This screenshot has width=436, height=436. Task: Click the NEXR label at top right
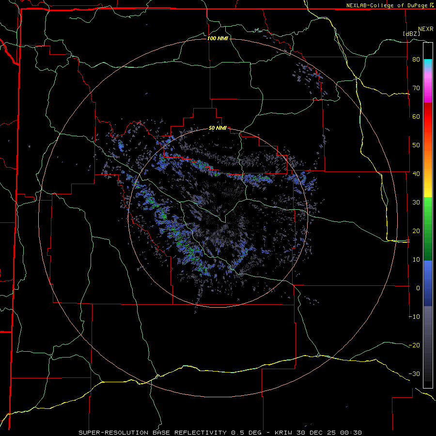click(x=426, y=29)
